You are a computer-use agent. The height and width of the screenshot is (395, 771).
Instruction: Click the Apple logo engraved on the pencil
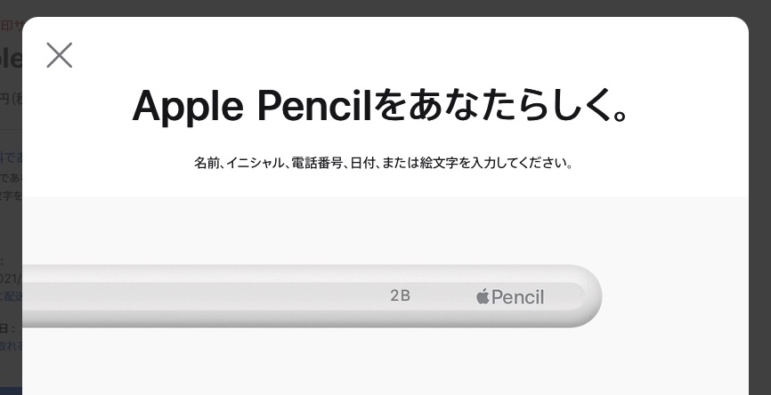point(483,296)
